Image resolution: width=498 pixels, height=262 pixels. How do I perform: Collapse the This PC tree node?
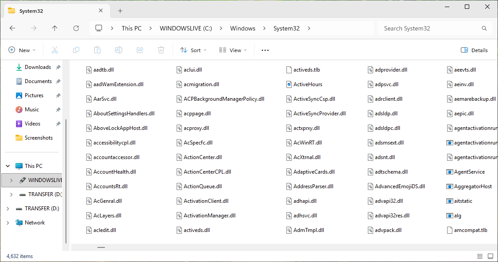tap(8, 166)
